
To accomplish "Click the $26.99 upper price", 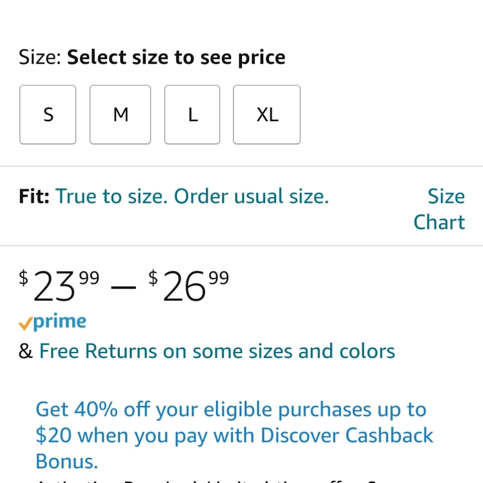I will click(x=189, y=285).
